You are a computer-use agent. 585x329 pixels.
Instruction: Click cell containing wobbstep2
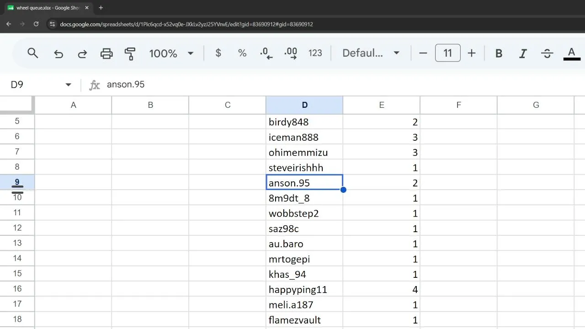click(304, 213)
